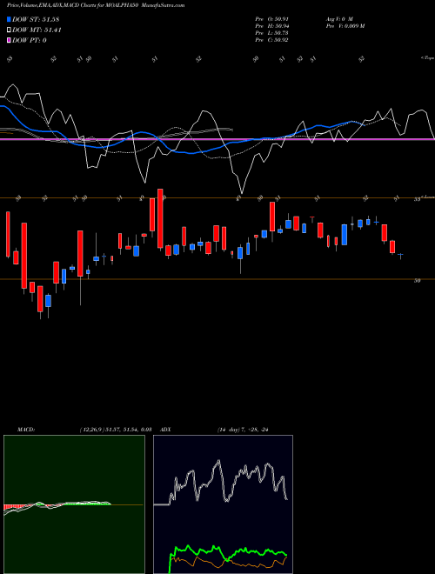Click the magenta DOW PT legend swatch
The width and height of the screenshot is (435, 574).
pyautogui.click(x=9, y=40)
